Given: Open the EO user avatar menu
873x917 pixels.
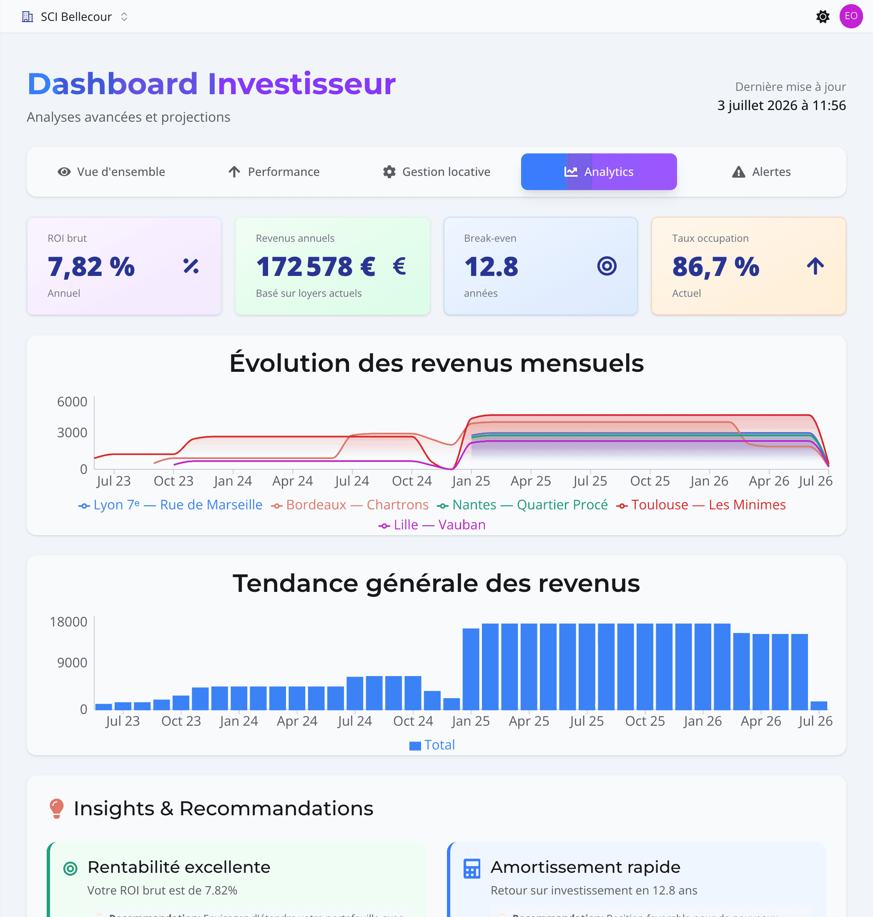Looking at the screenshot, I should tap(850, 16).
